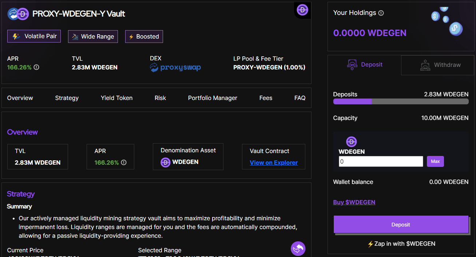Click the WDEGEN badge icon in the vault header's top corner

pyautogui.click(x=302, y=10)
